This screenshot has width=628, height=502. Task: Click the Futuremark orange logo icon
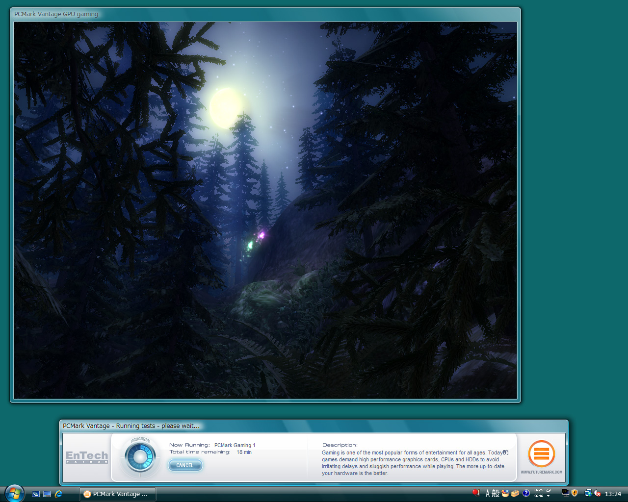(542, 453)
